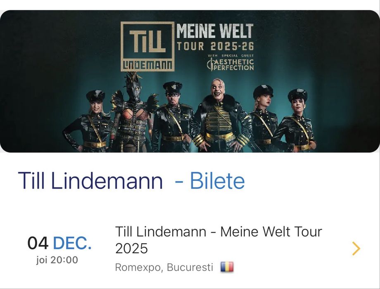
Task: Click the yellow chevron arrow on event row
Action: pyautogui.click(x=356, y=248)
